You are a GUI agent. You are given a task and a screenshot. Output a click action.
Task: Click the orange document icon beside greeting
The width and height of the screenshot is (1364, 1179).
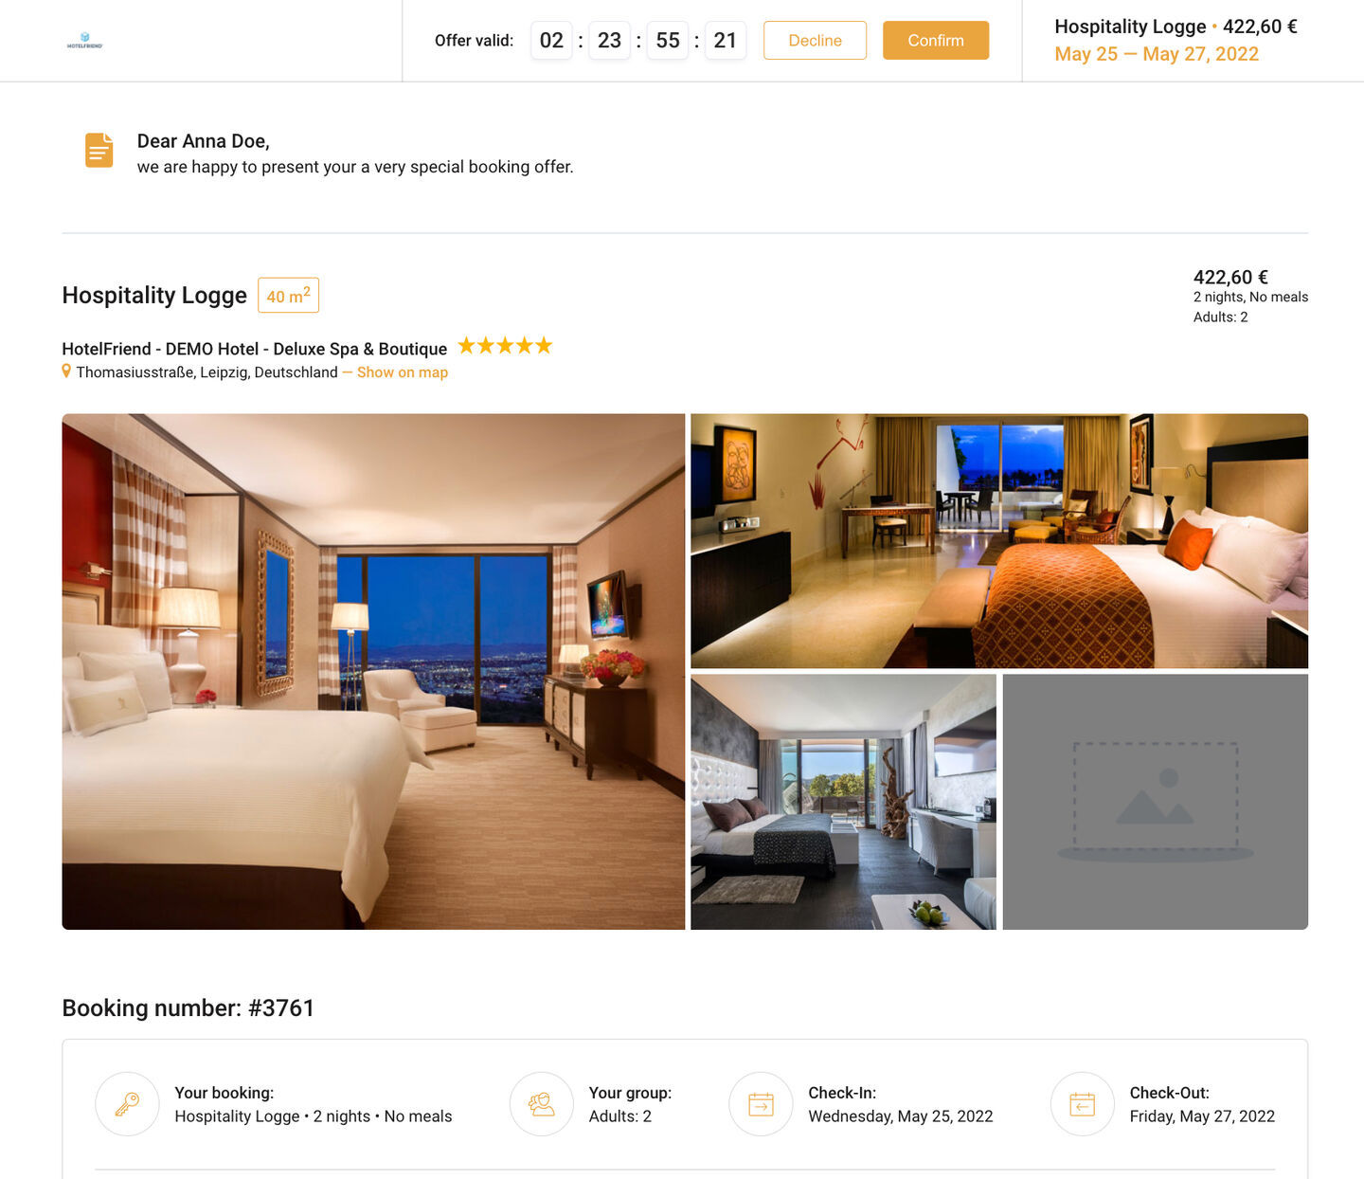(x=99, y=150)
